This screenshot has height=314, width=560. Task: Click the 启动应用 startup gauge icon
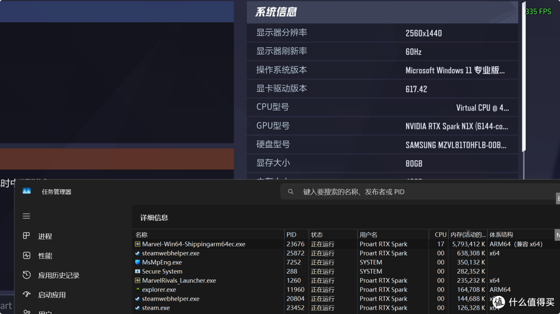pyautogui.click(x=26, y=294)
